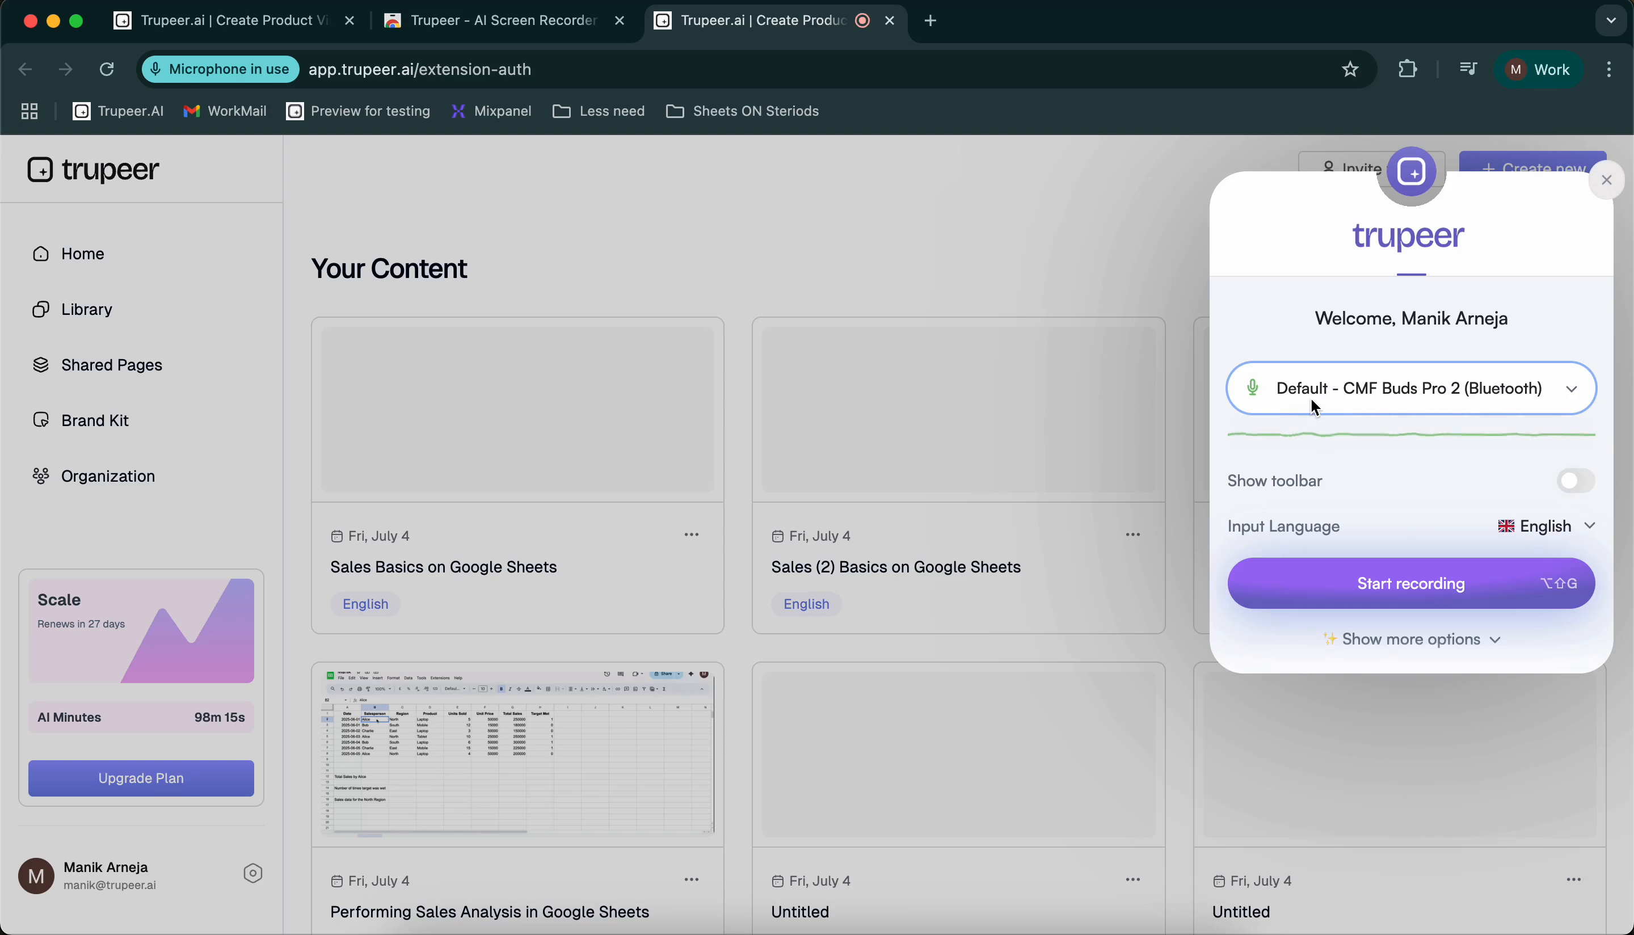1634x935 pixels.
Task: Click the media controls icon in the toolbar
Action: pyautogui.click(x=1468, y=69)
